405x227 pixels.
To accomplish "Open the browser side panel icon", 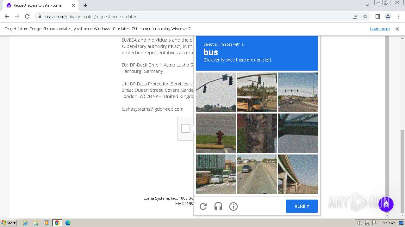I will (x=377, y=16).
